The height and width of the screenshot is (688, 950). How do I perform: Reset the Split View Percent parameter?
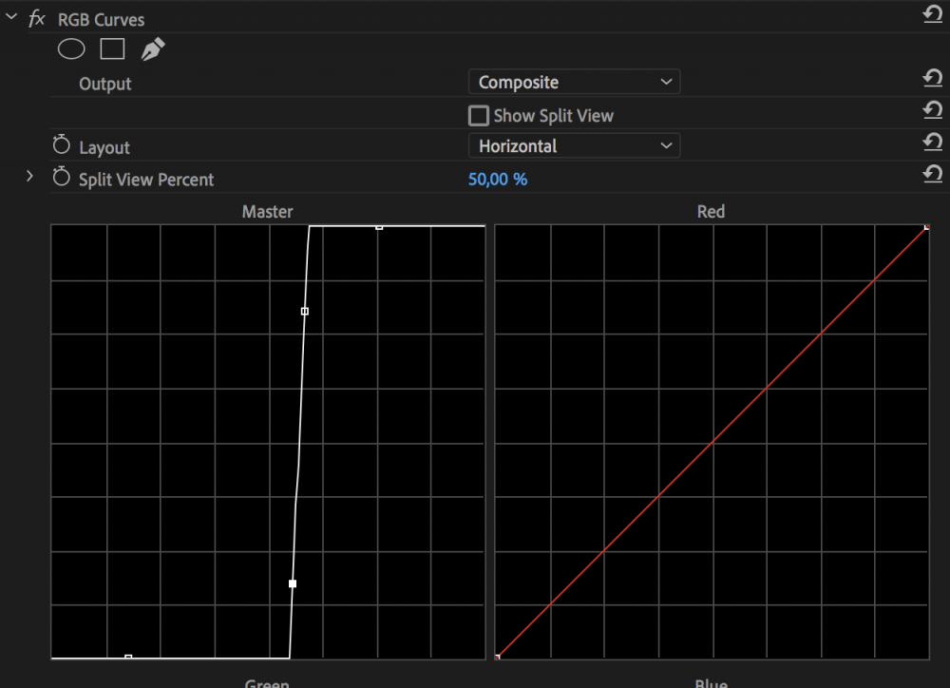pos(932,175)
